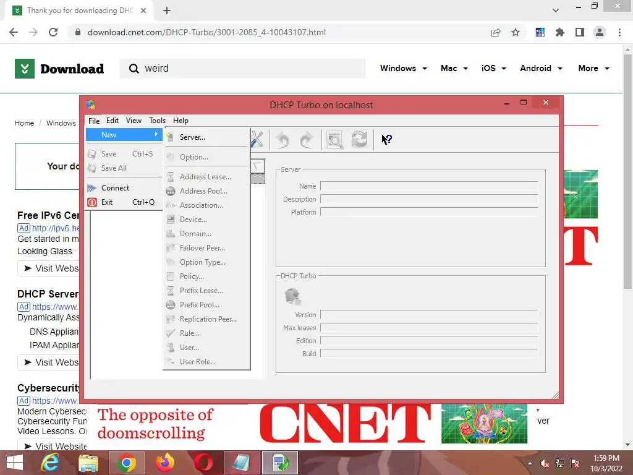Image resolution: width=633 pixels, height=475 pixels.
Task: Choose Connect from the File menu
Action: coord(124,188)
